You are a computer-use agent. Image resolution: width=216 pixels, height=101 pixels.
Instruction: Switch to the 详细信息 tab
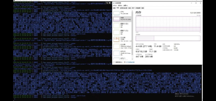point(138,8)
